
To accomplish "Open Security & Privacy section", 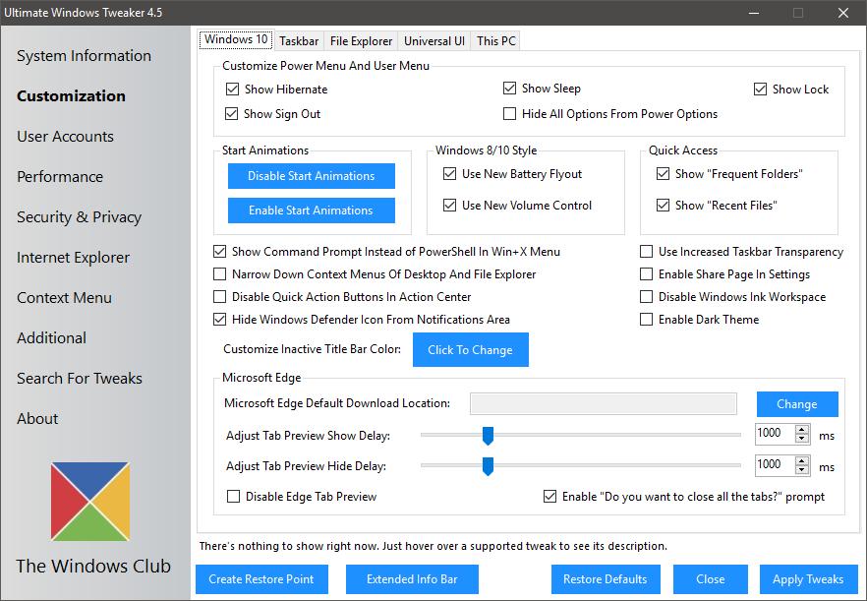I will (x=79, y=217).
